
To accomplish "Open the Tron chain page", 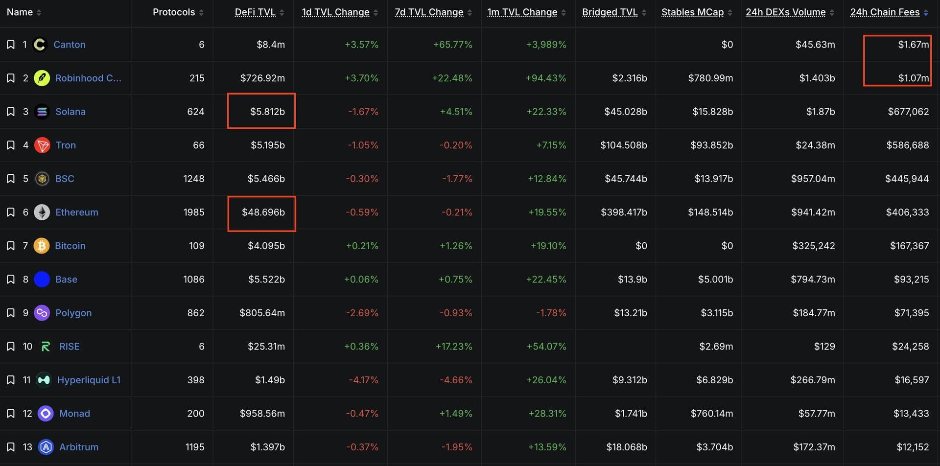I will pos(66,145).
